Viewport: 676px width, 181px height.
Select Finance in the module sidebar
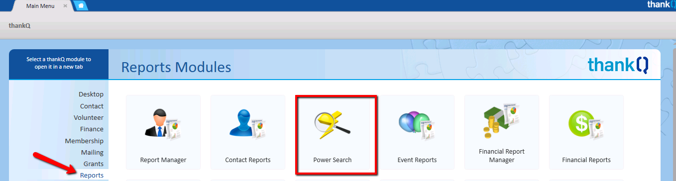click(92, 129)
